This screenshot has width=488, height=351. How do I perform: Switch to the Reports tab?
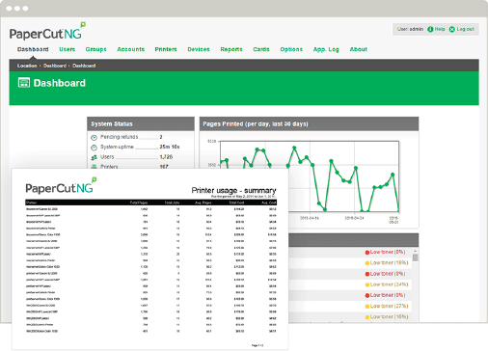[x=231, y=49]
